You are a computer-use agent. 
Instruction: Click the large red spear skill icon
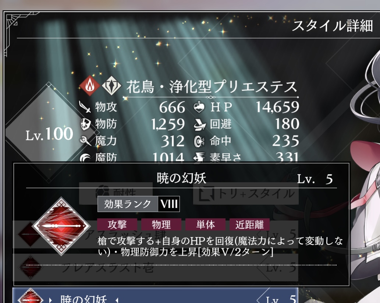[61, 226]
